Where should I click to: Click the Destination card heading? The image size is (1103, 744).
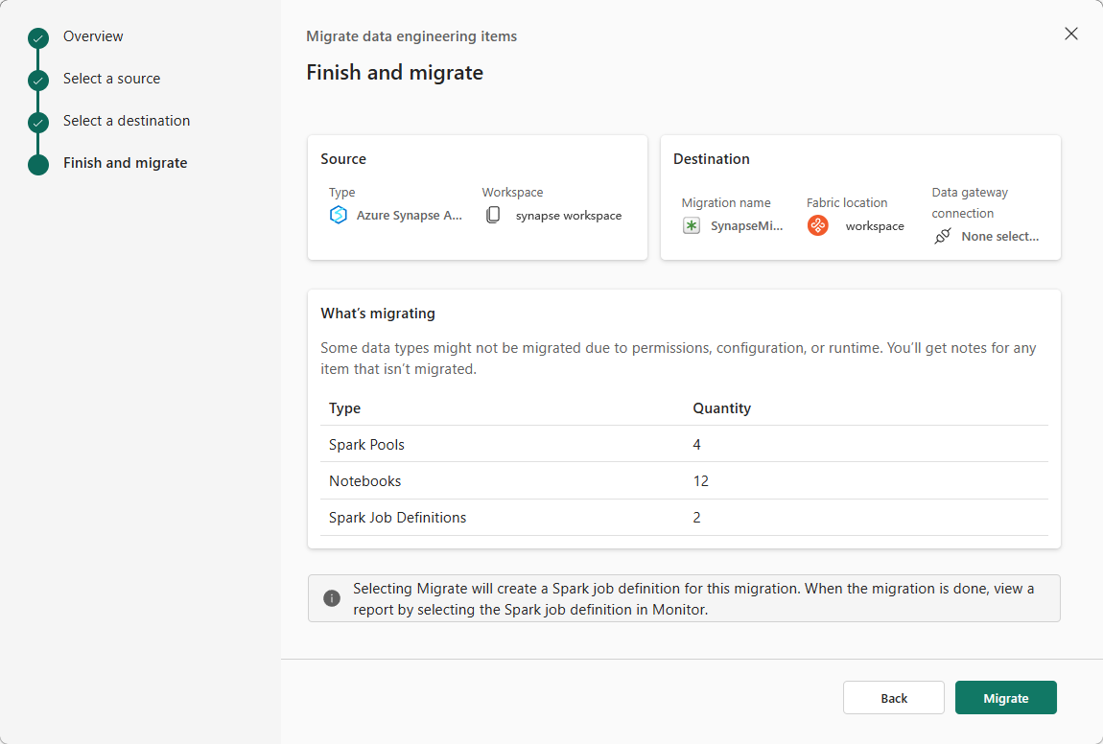tap(711, 159)
